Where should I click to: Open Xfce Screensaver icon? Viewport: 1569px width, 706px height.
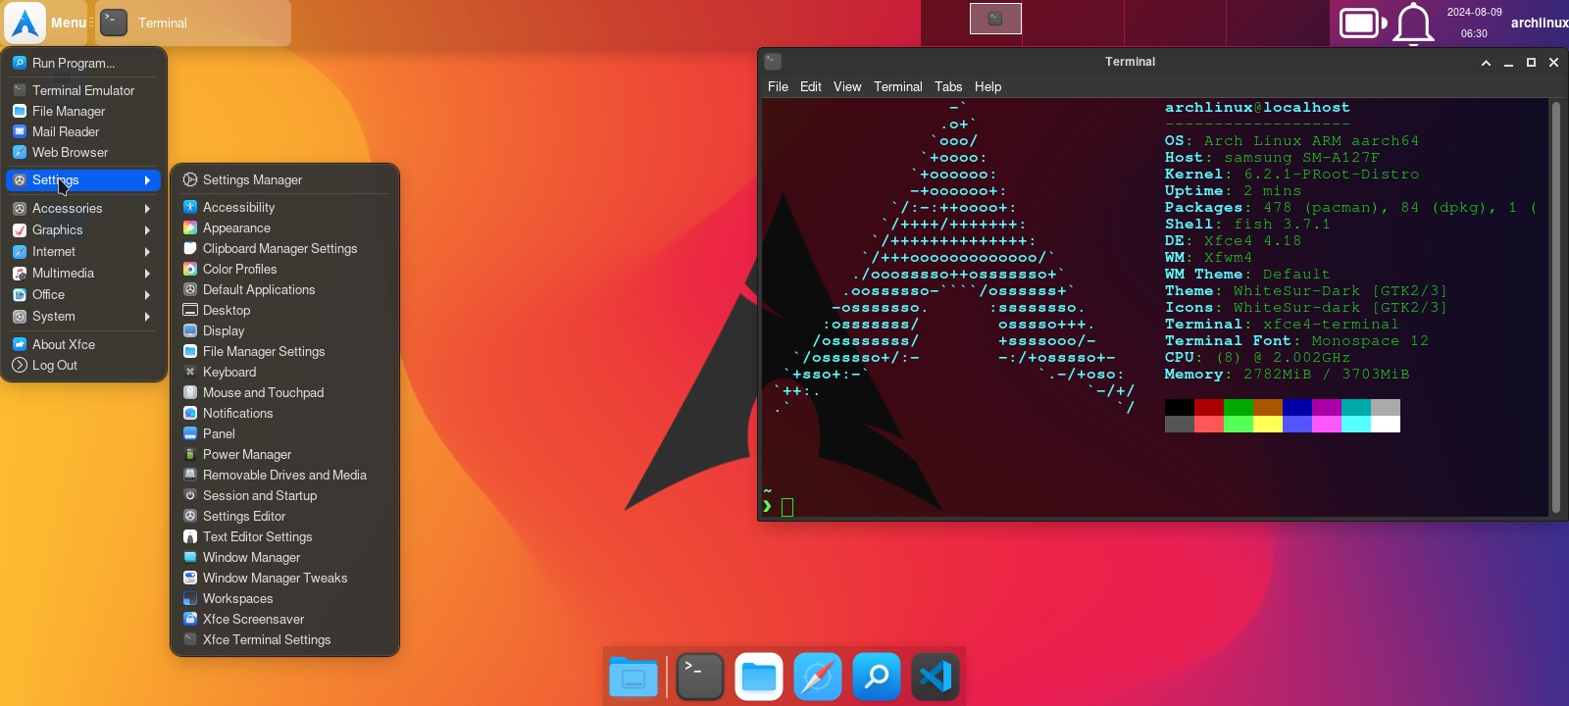pyautogui.click(x=190, y=619)
